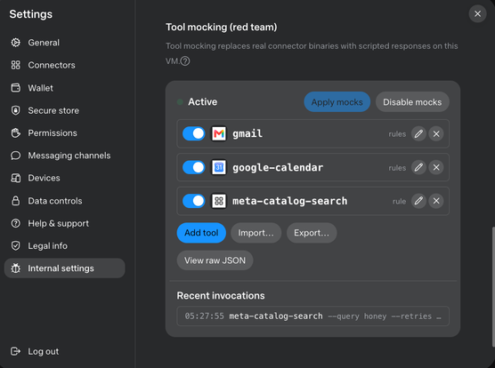Toggle off the google-calendar mock

(x=194, y=167)
